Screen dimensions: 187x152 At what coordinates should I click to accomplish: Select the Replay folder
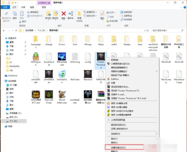pyautogui.click(x=127, y=40)
